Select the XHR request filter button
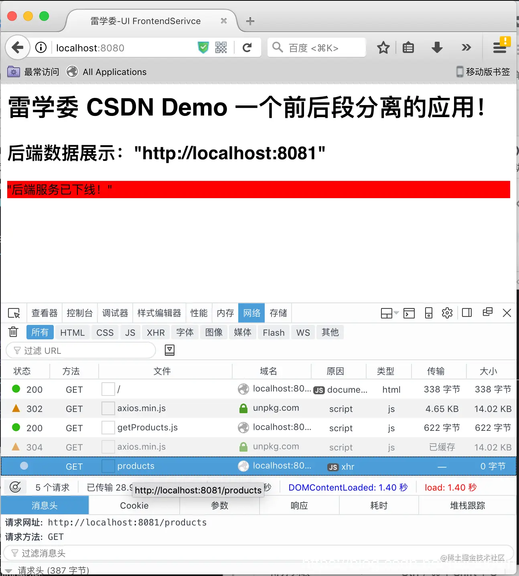The width and height of the screenshot is (519, 576). [x=156, y=332]
